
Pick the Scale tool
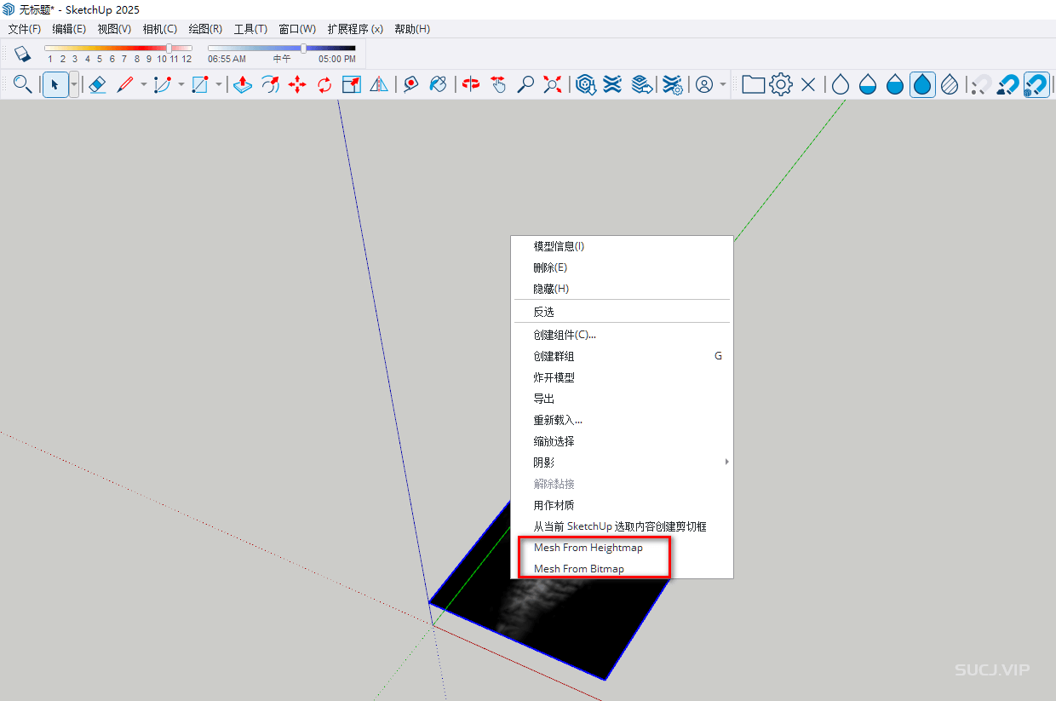(352, 84)
